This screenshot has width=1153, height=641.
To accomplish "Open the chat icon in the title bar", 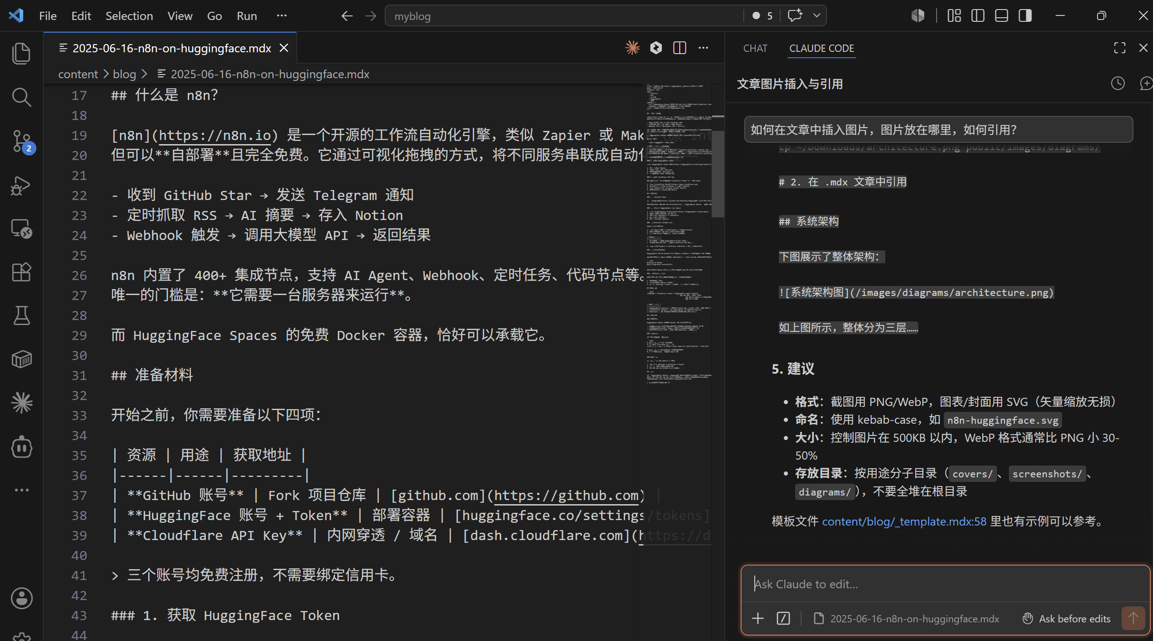I will click(x=795, y=15).
